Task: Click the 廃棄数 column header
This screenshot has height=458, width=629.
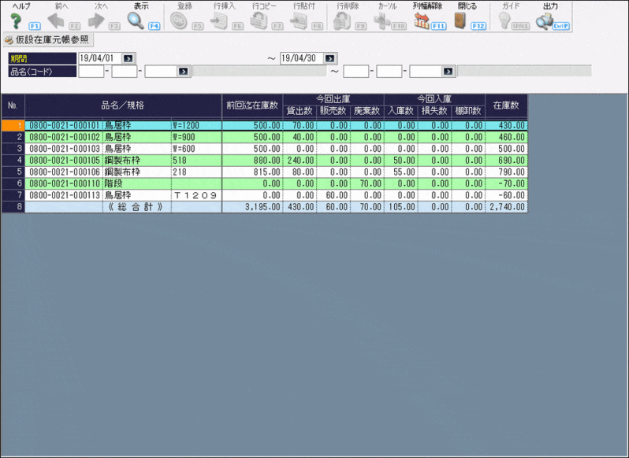Action: [367, 111]
